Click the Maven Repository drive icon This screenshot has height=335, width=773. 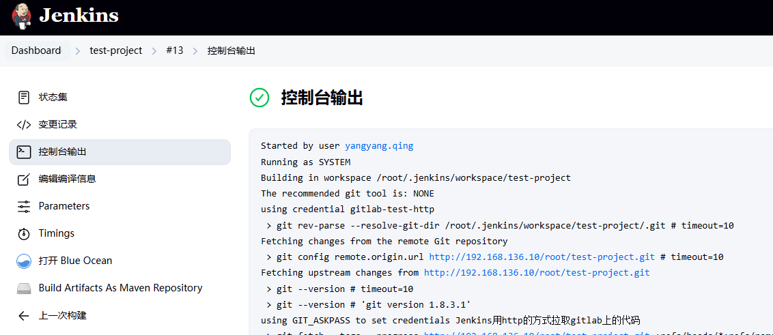pos(24,288)
